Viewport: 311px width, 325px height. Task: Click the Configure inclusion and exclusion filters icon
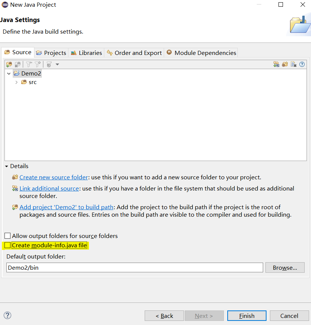[x=49, y=65]
